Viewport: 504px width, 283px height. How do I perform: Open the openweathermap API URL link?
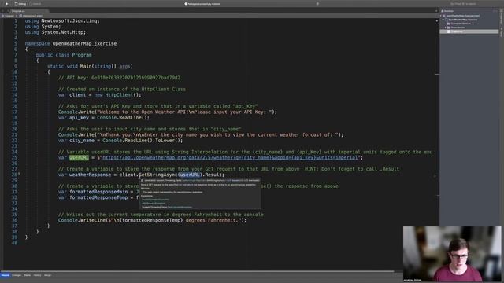click(230, 157)
